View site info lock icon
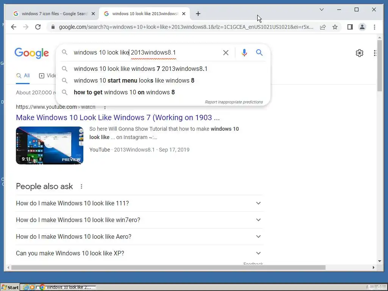The width and height of the screenshot is (388, 291). pyautogui.click(x=53, y=27)
